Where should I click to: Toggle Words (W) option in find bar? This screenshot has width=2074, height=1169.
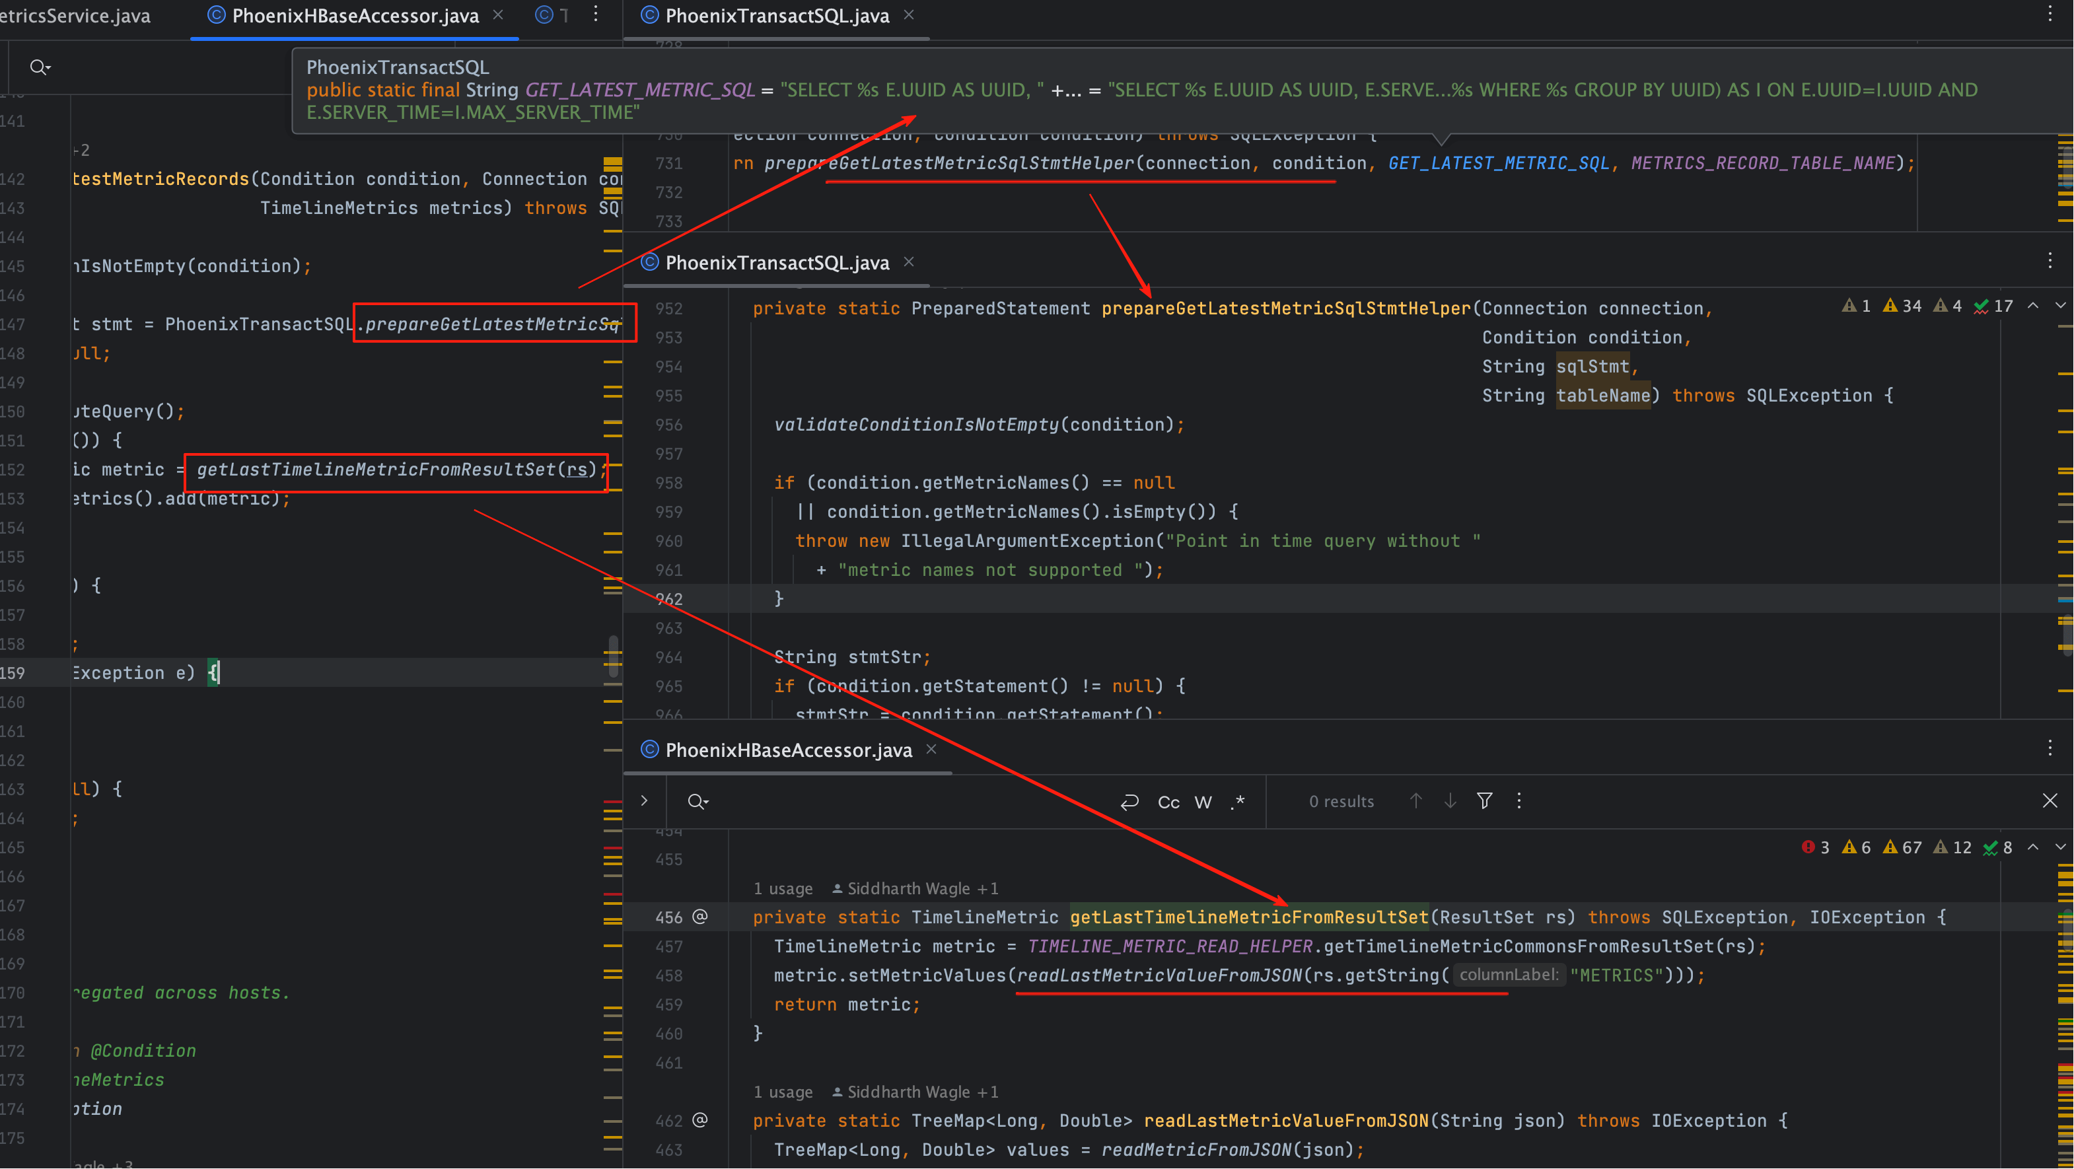1203,802
